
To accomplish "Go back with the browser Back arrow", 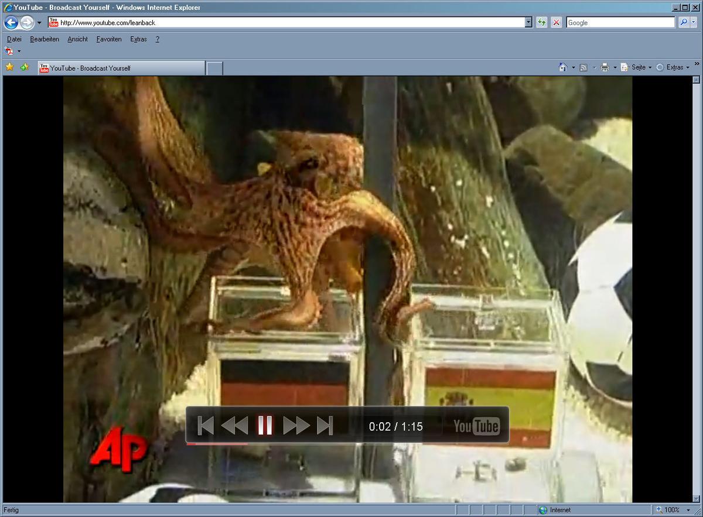I will coord(11,23).
